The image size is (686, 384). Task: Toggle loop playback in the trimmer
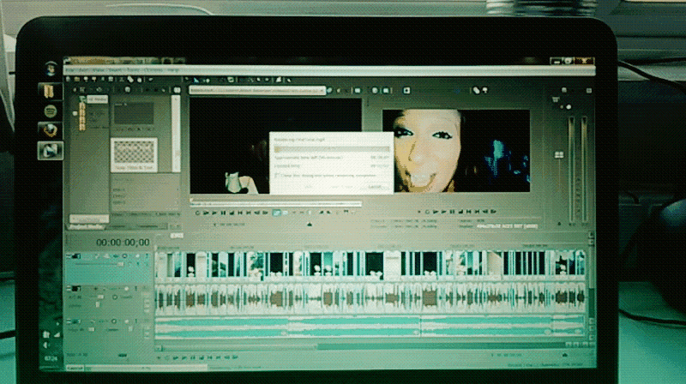(x=198, y=213)
